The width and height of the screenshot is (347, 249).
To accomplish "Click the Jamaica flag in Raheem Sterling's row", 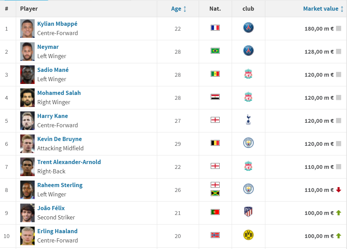I will tap(215, 193).
